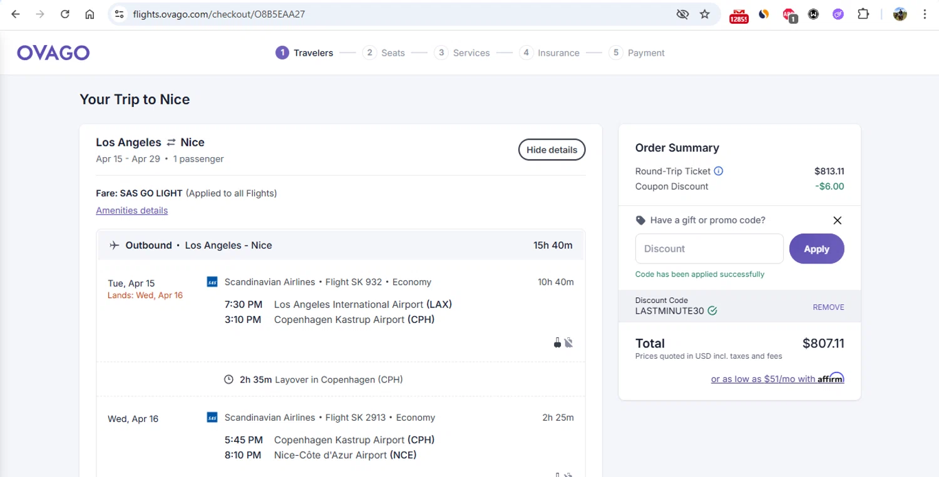Show Round-Trip Ticket info tooltip icon
939x477 pixels.
pyautogui.click(x=719, y=171)
